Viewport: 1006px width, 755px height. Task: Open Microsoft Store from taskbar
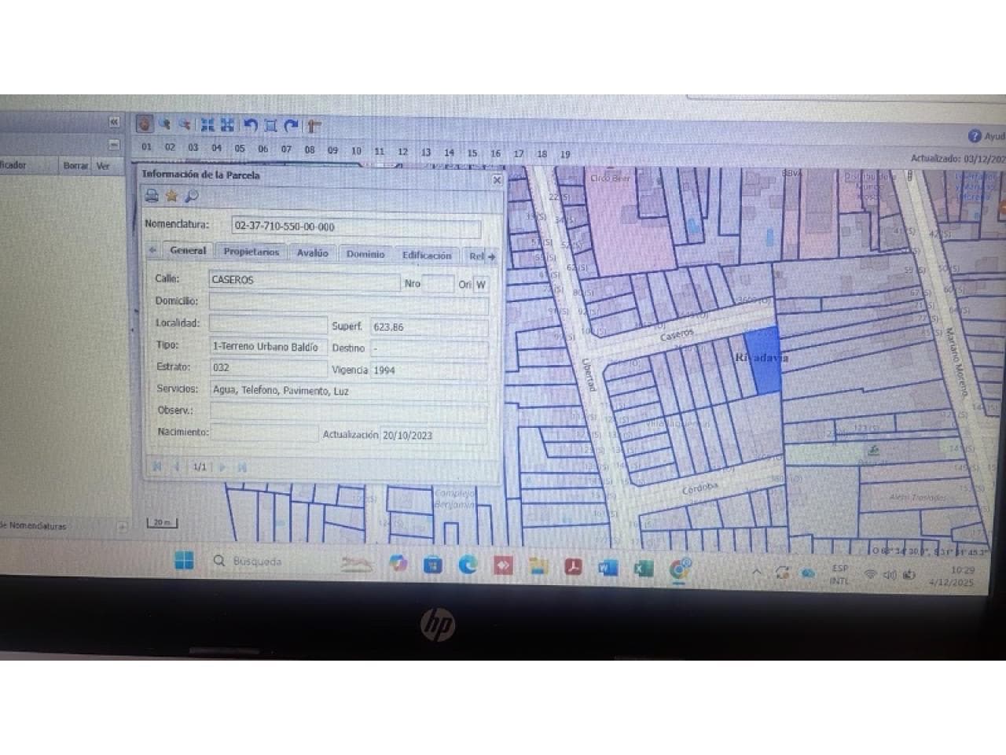click(432, 564)
